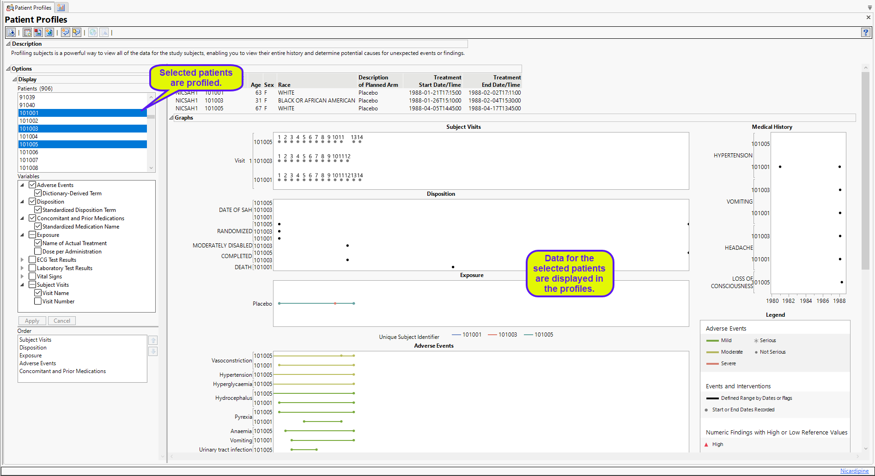Enable the Dose per Administration checkbox
This screenshot has height=476, width=875.
tap(38, 251)
